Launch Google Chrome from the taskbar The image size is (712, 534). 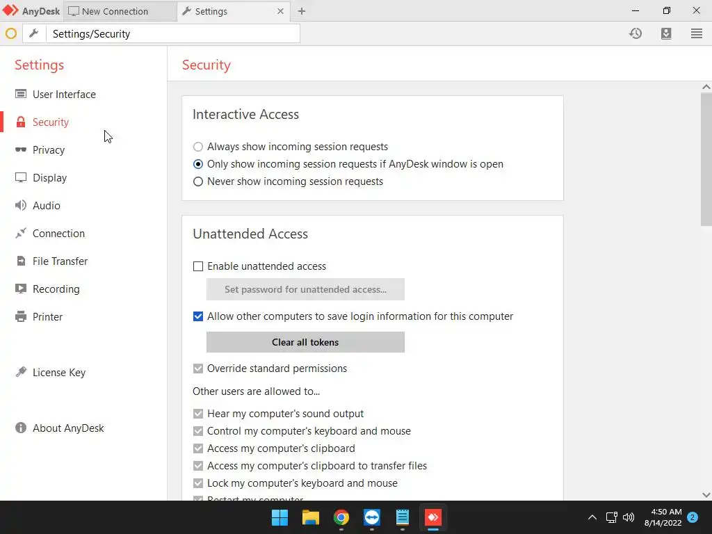341,517
